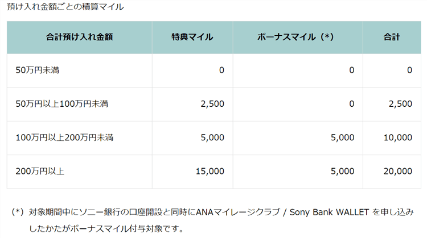Click the 合計 0 in the 50万円未満 row
The image size is (427, 238).
point(409,70)
